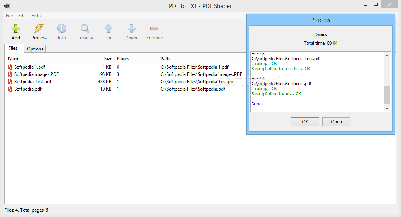The width and height of the screenshot is (401, 217).
Task: Select the Softpedia.pdf file row
Action: click(125, 89)
